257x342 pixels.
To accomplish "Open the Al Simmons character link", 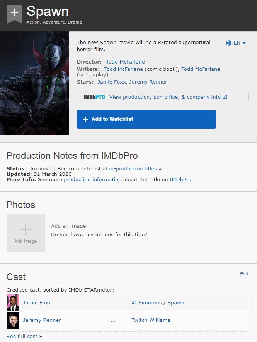I will click(146, 302).
